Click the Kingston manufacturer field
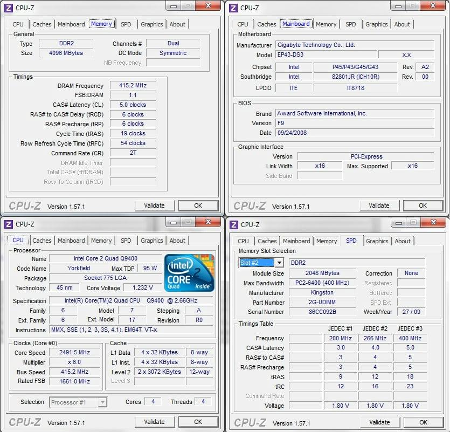The width and height of the screenshot is (450, 432). pos(322,293)
